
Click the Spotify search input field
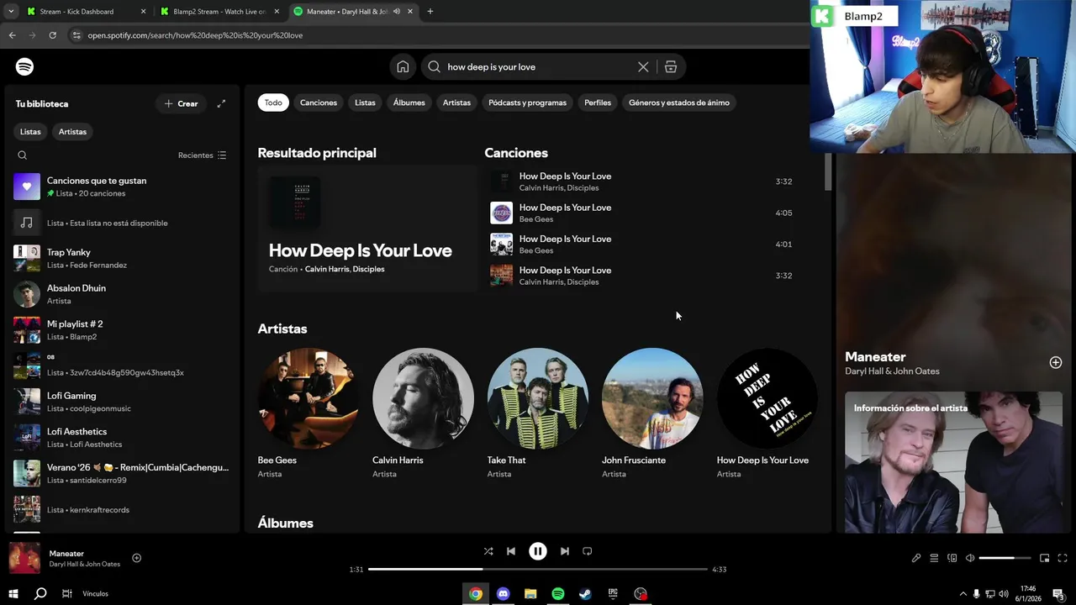tap(538, 67)
